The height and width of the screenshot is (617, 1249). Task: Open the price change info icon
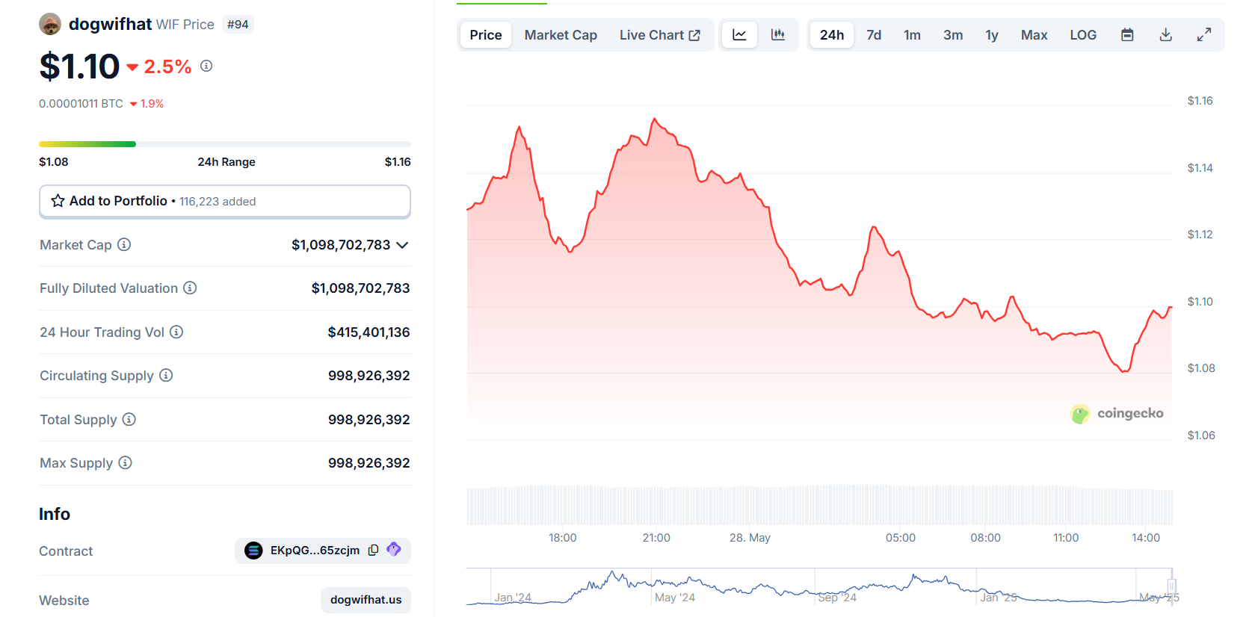coord(206,66)
